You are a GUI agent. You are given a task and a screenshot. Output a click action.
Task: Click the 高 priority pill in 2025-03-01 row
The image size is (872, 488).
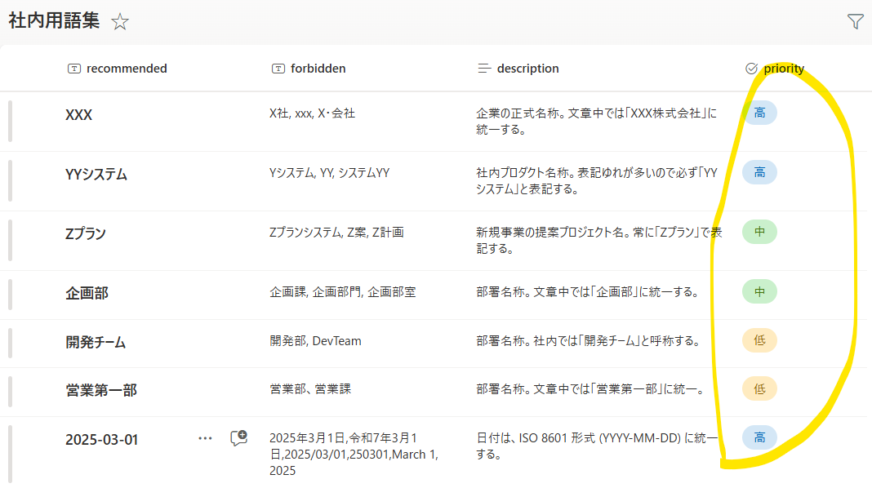point(759,437)
